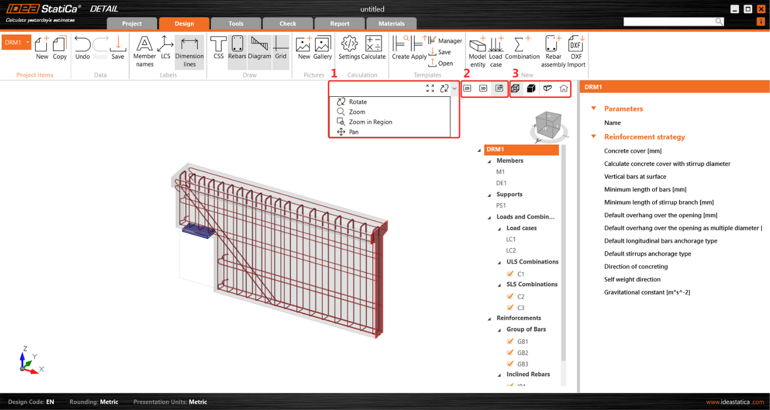Activate the solid cube view mode
Screen dimensions: 770x410
(531, 88)
